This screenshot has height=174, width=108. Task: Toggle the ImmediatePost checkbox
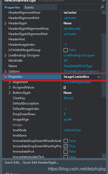pyautogui.click(x=66, y=152)
